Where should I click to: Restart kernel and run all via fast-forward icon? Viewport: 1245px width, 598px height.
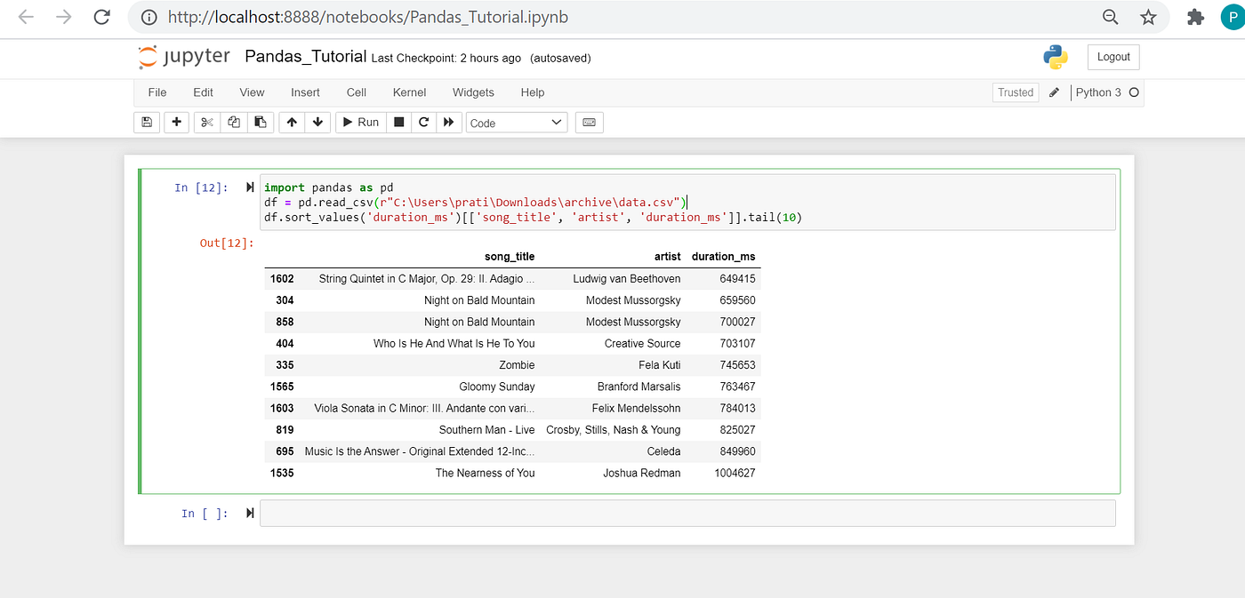[x=449, y=122]
